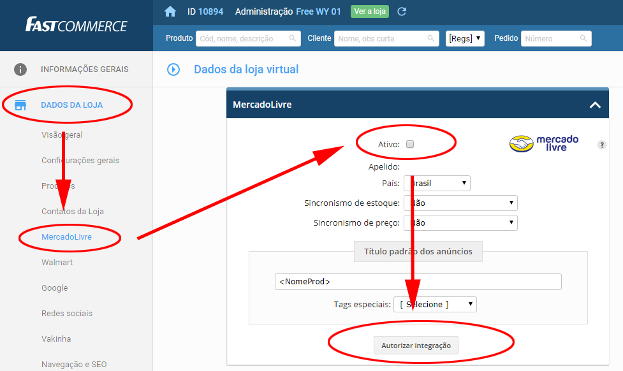The width and height of the screenshot is (623, 371).
Task: Go to the admin home icon
Action: (170, 11)
